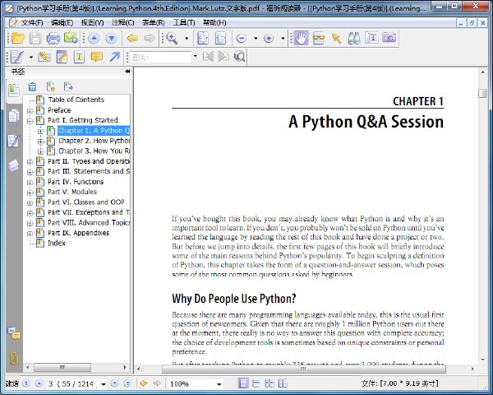The height and width of the screenshot is (395, 493).
Task: Open the page number dropdown in status bar
Action: point(104,384)
